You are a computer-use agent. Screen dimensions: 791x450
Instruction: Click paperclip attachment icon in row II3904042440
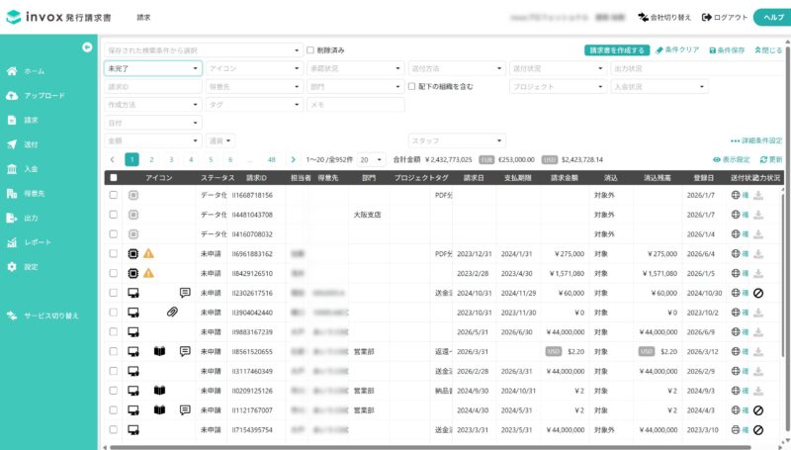(172, 313)
